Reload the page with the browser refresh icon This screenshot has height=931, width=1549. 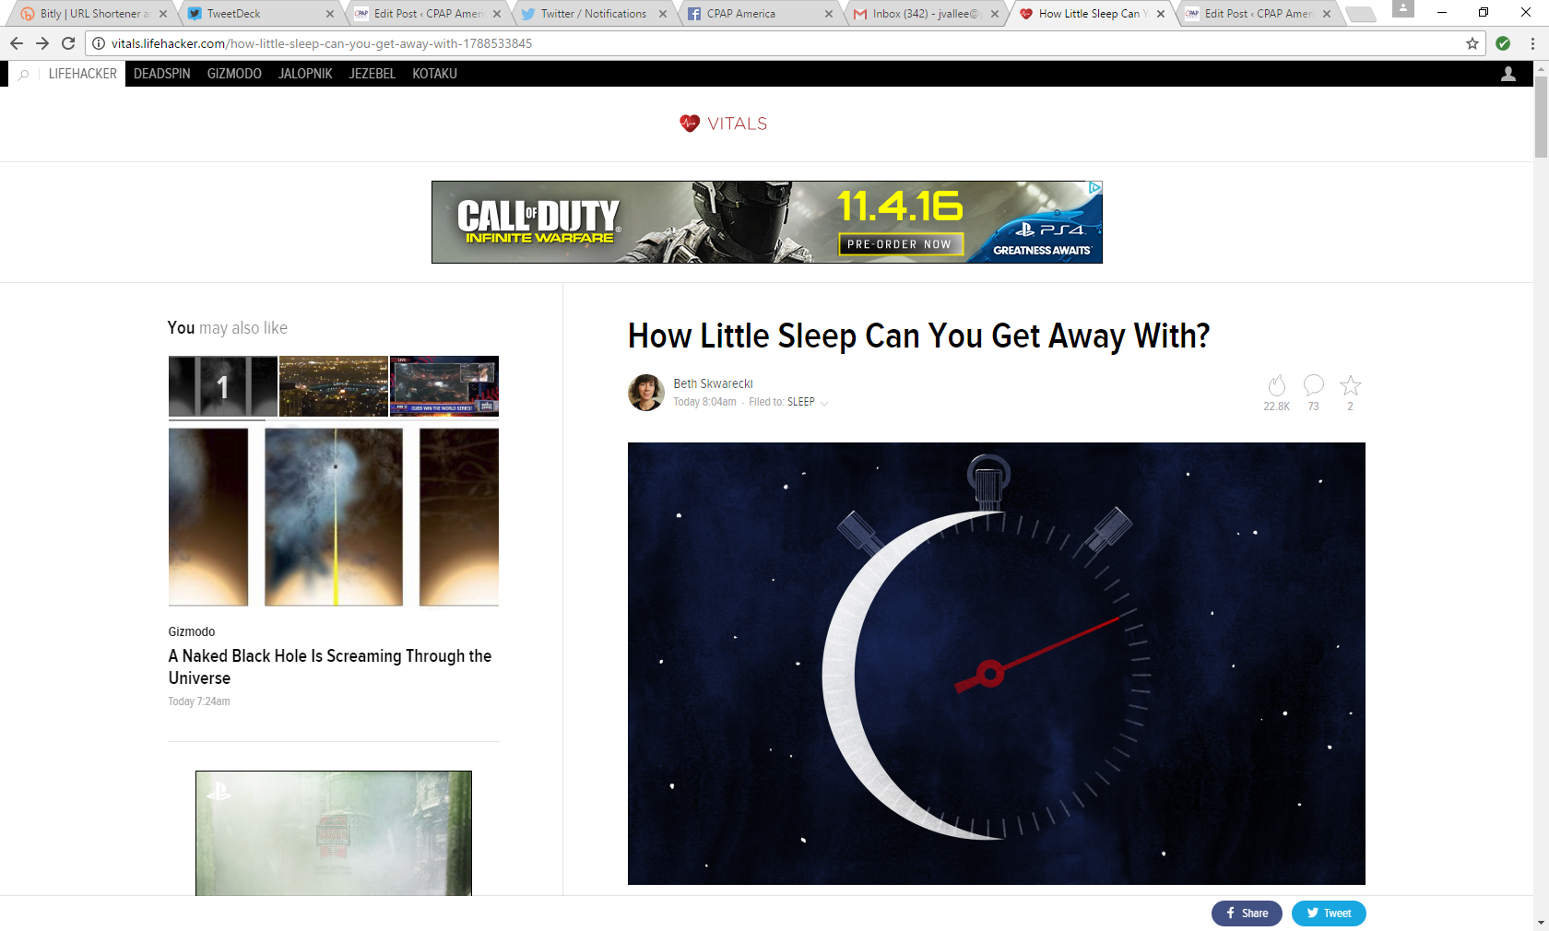point(68,43)
